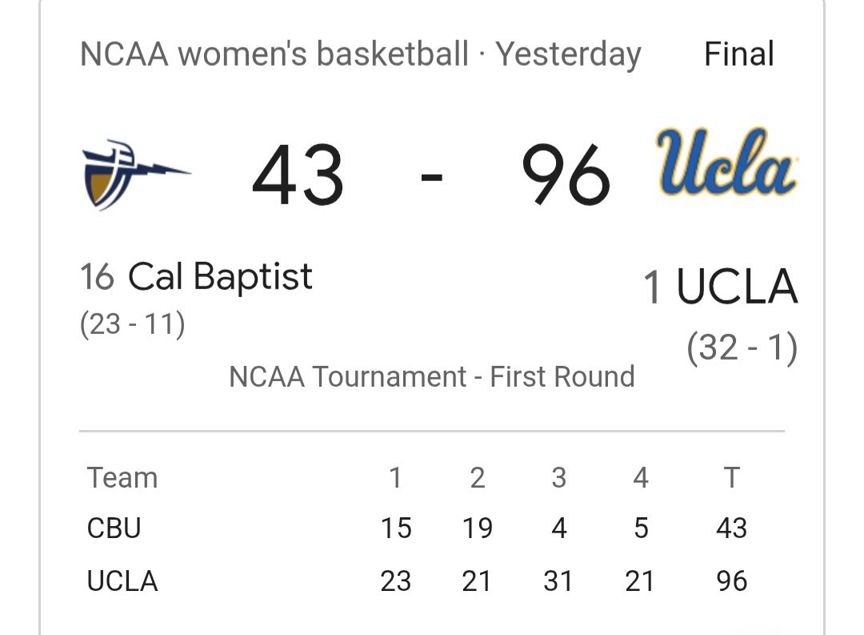Select the UCLA row label in the table

click(122, 581)
